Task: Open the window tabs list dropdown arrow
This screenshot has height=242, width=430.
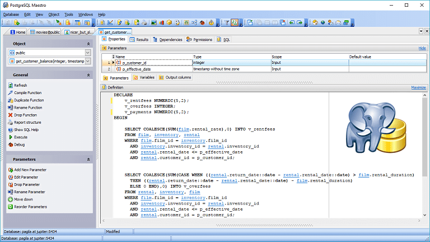Action: (x=421, y=31)
